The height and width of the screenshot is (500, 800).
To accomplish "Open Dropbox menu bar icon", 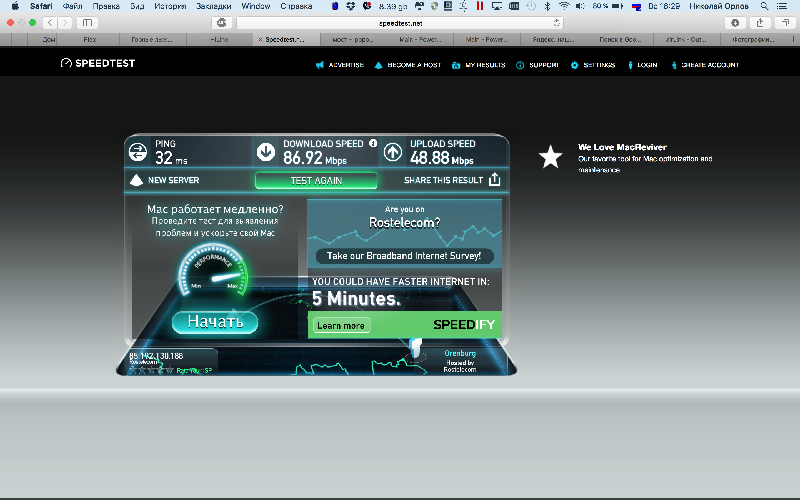I will [351, 6].
